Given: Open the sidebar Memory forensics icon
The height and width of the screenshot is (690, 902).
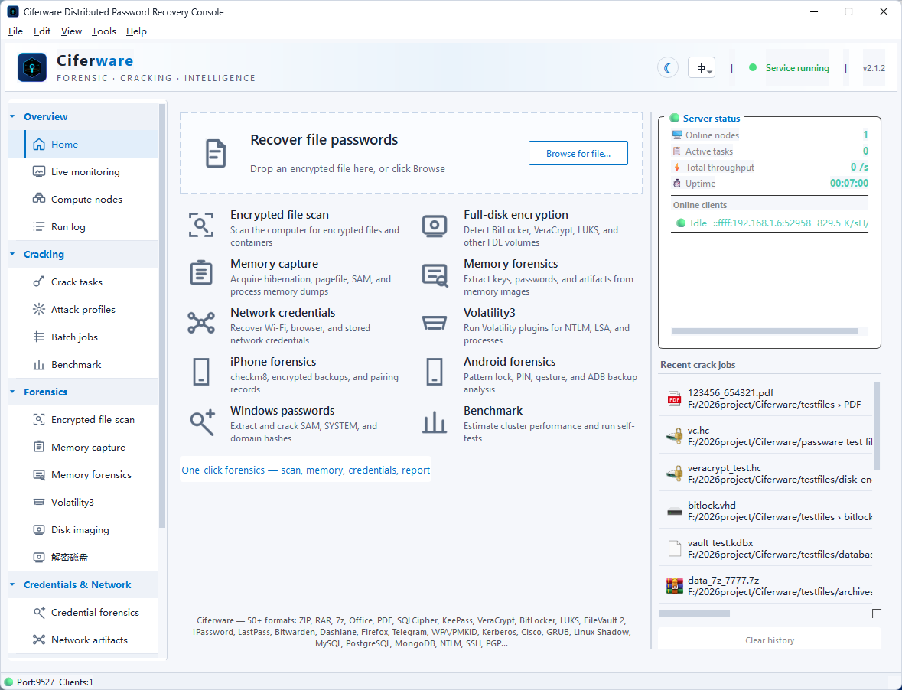Looking at the screenshot, I should click(x=38, y=475).
